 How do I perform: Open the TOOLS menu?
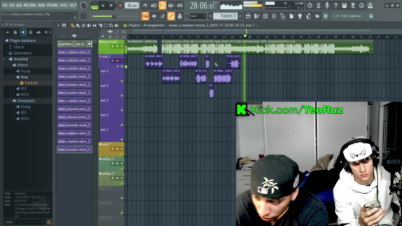(x=64, y=5)
